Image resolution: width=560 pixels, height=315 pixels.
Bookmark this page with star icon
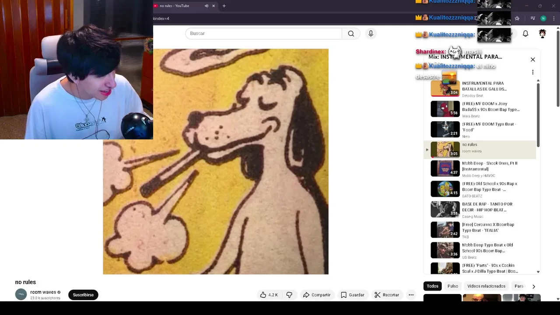517,18
